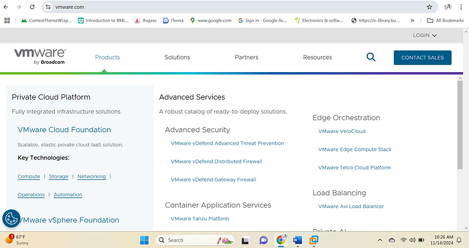The height and width of the screenshot is (248, 469).
Task: Open Wi-Fi network tray icon
Action: coord(403,240)
